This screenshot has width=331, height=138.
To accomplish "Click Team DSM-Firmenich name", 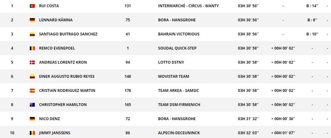I will click(179, 105).
